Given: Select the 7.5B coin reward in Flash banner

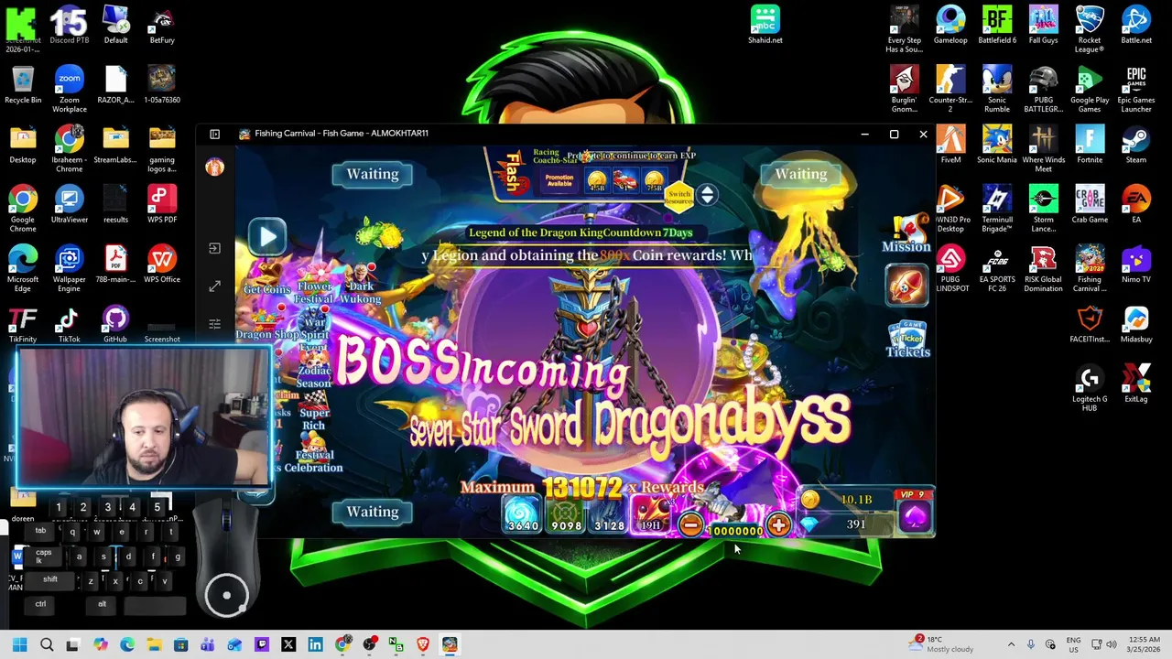Looking at the screenshot, I should tap(654, 181).
